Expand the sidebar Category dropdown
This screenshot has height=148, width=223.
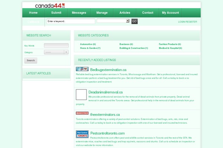(x=56, y=52)
